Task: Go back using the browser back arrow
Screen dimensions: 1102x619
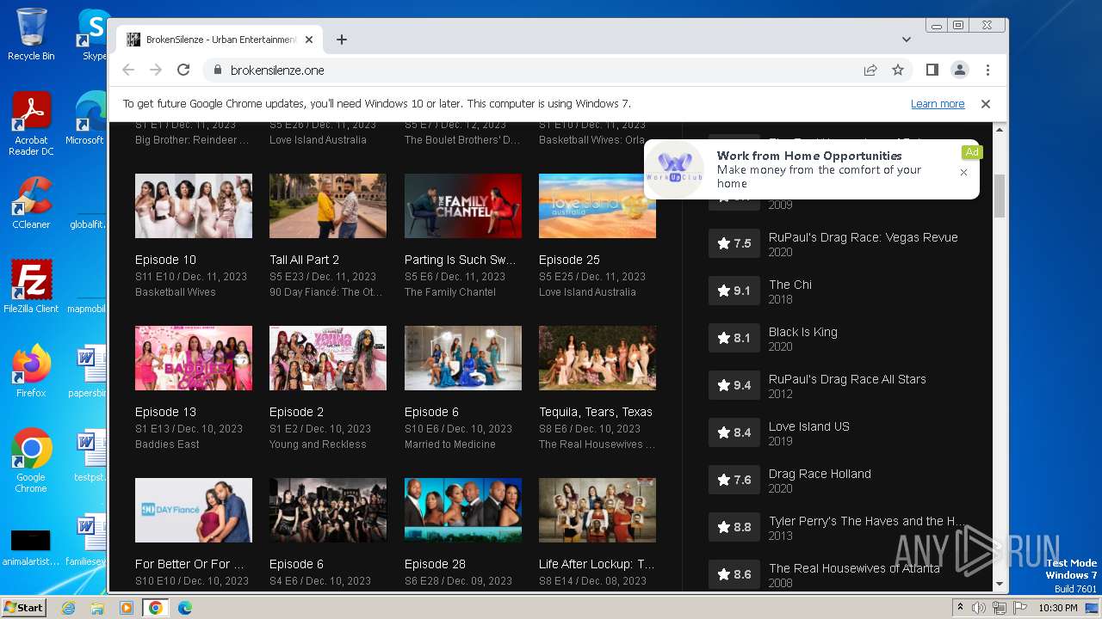Action: [128, 70]
